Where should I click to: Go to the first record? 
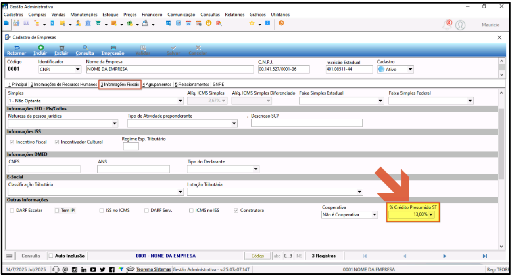coord(365,256)
